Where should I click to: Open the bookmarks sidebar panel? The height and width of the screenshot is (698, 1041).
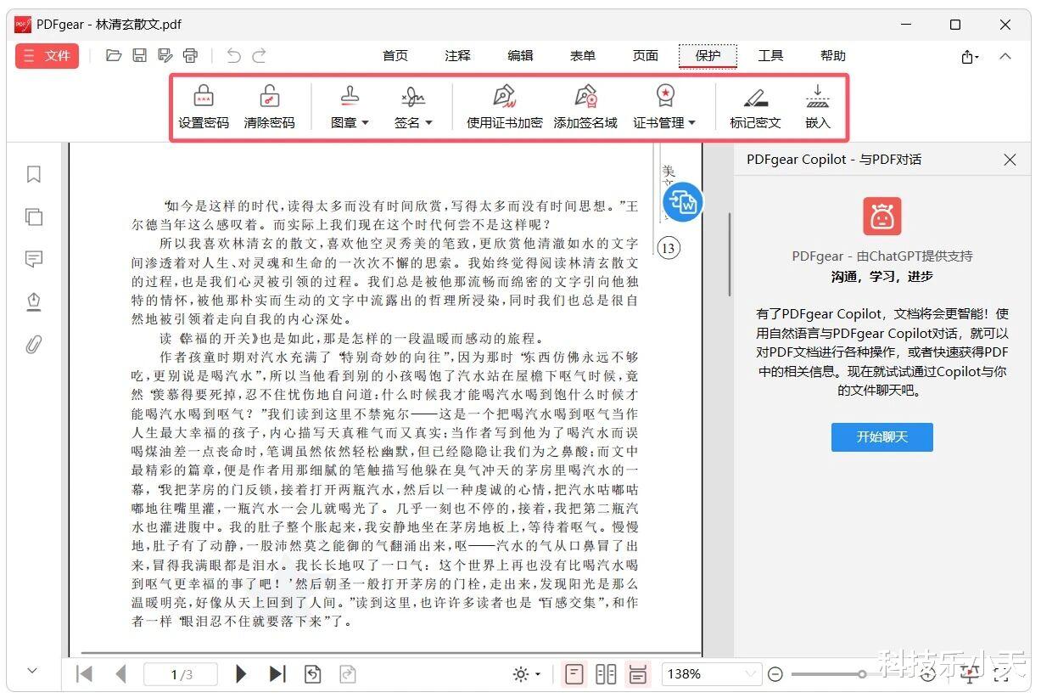(34, 174)
